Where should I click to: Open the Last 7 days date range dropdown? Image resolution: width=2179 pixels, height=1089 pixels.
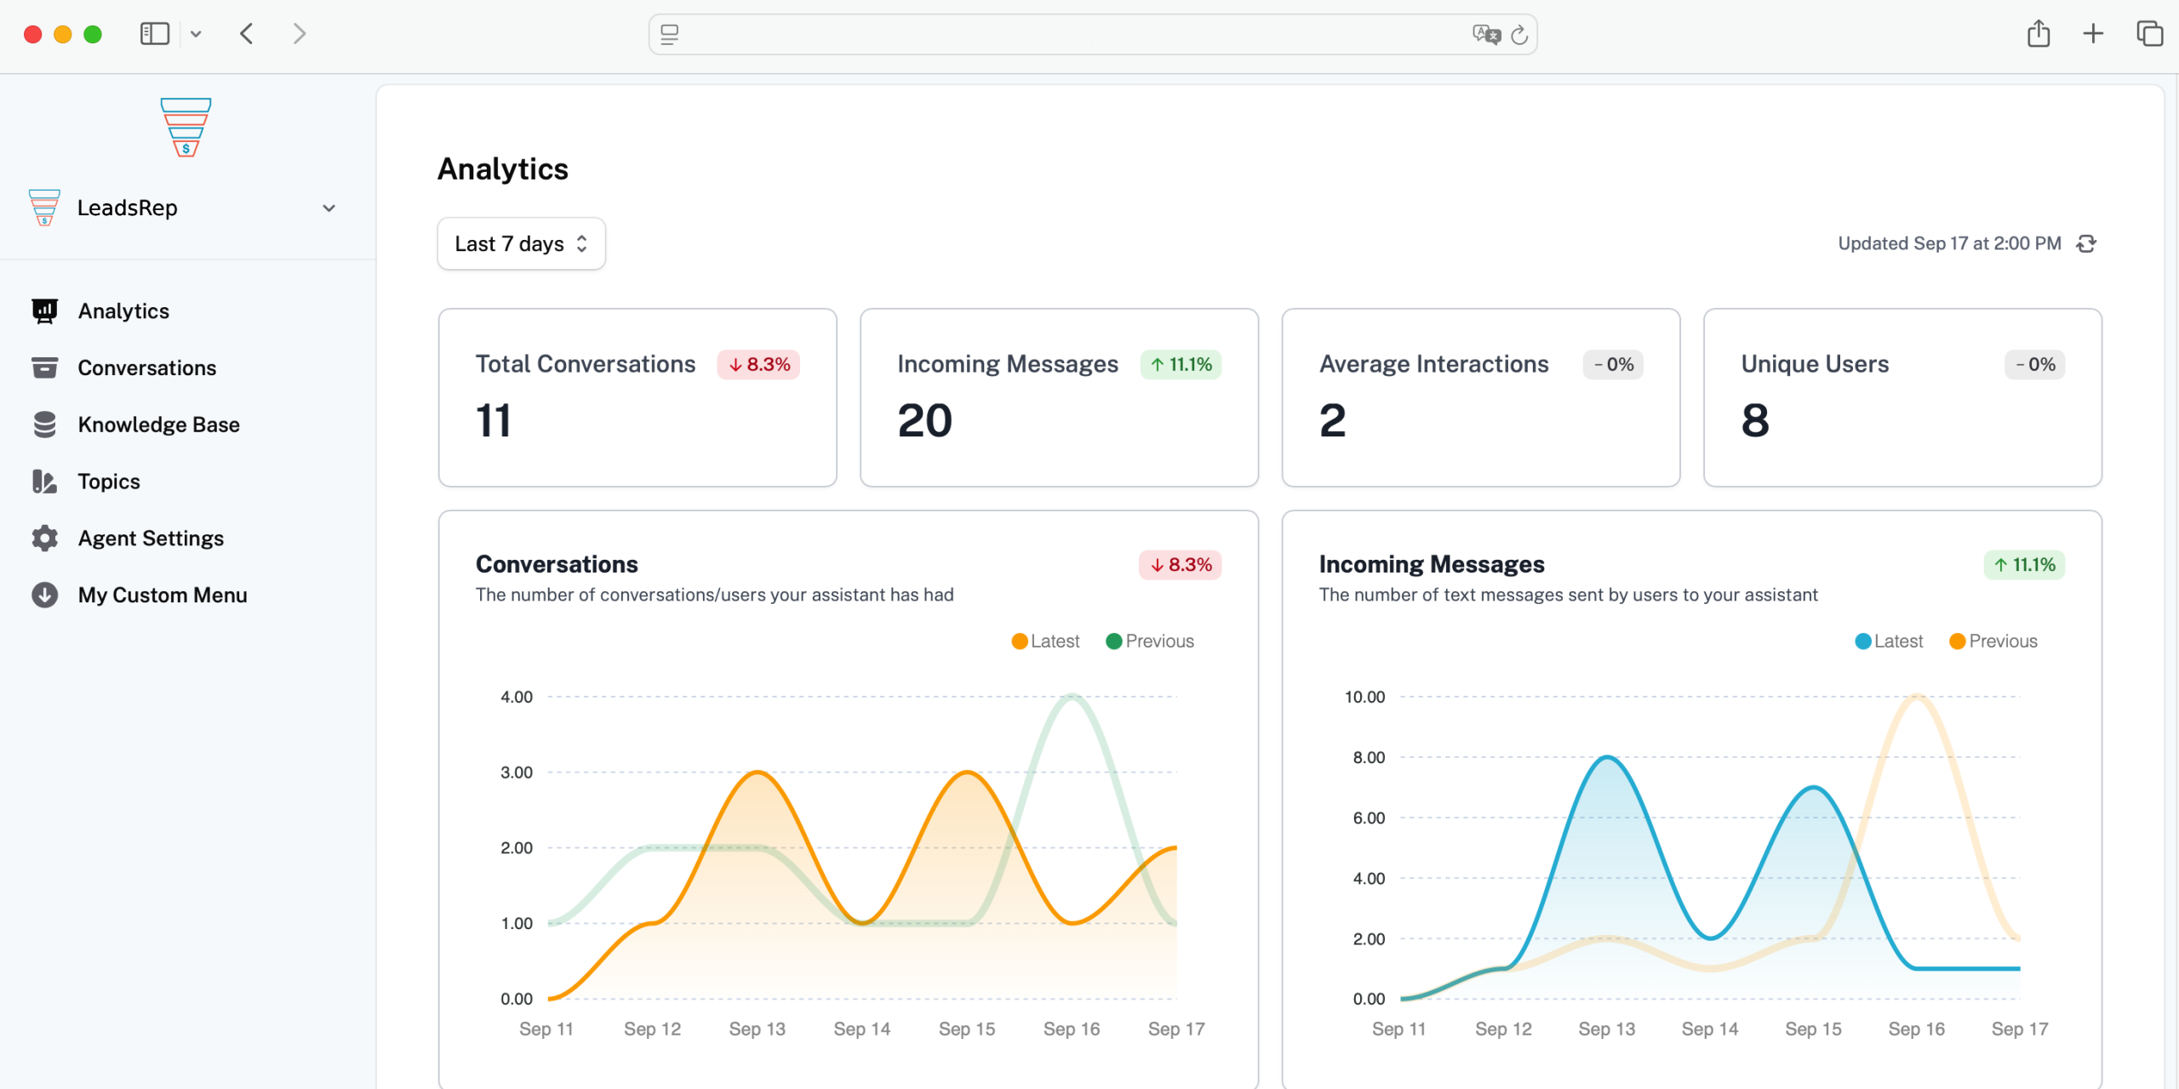[521, 244]
